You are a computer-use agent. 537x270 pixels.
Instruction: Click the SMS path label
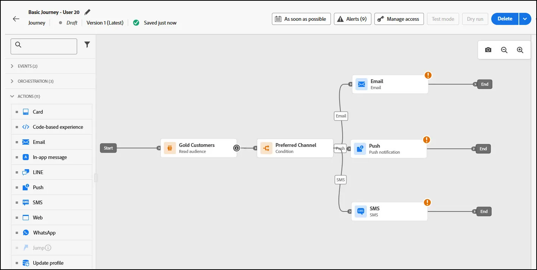click(x=341, y=180)
